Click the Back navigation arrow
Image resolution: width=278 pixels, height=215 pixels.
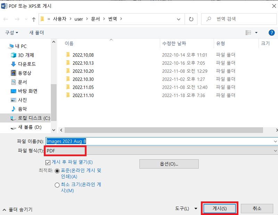point(6,19)
